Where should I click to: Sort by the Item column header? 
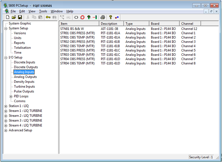click(79, 24)
